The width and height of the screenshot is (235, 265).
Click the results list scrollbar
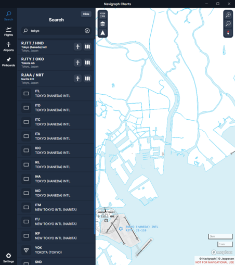click(95, 137)
